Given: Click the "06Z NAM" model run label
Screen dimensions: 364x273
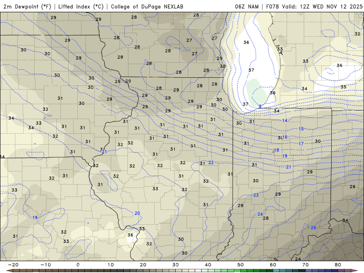Looking at the screenshot, I should click(247, 7).
